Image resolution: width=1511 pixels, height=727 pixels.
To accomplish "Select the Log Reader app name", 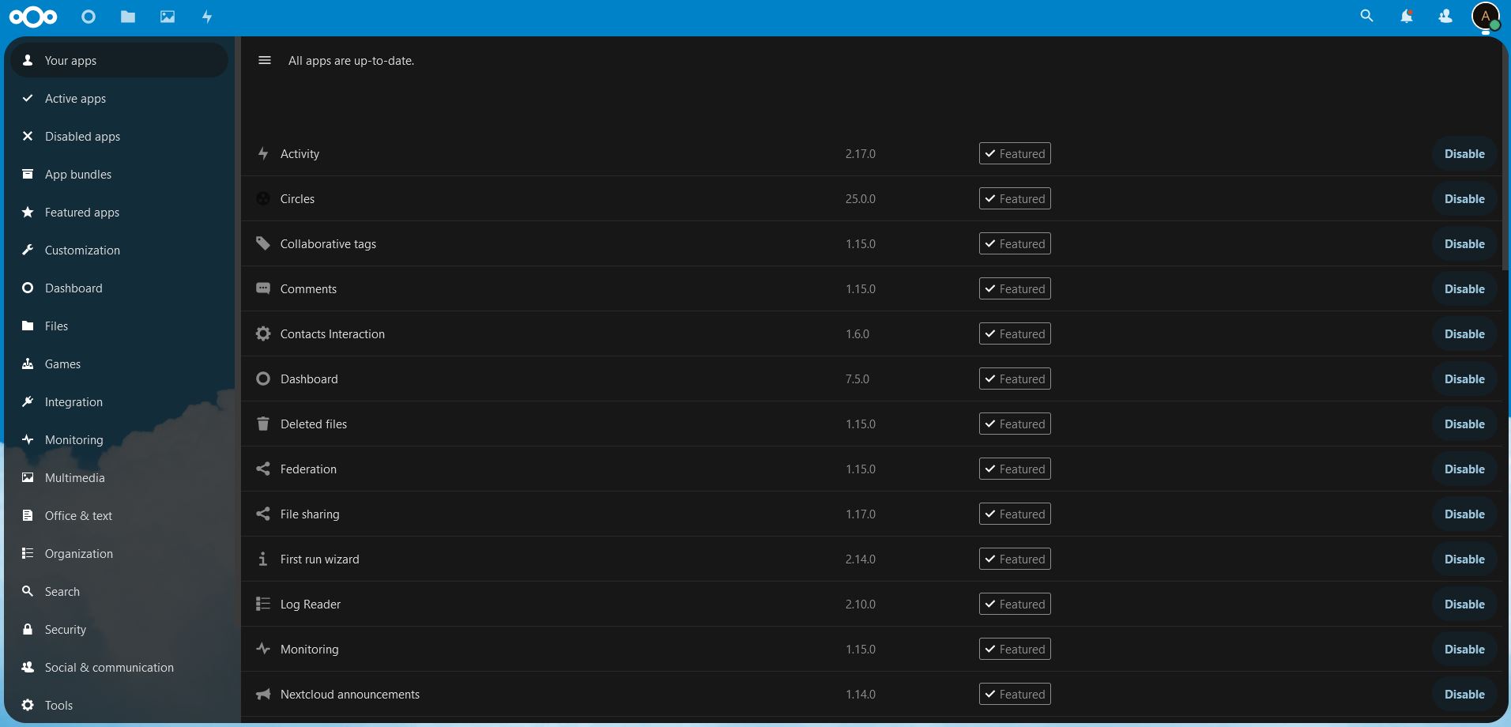I will click(x=311, y=604).
